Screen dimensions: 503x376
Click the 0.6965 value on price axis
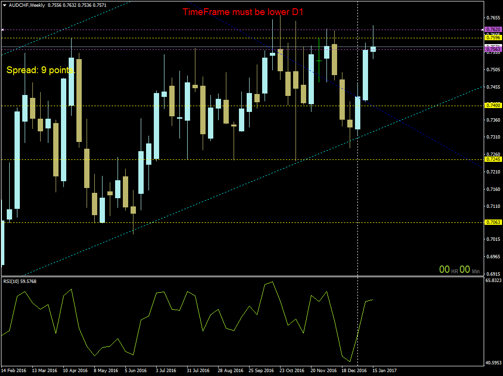[x=493, y=257]
